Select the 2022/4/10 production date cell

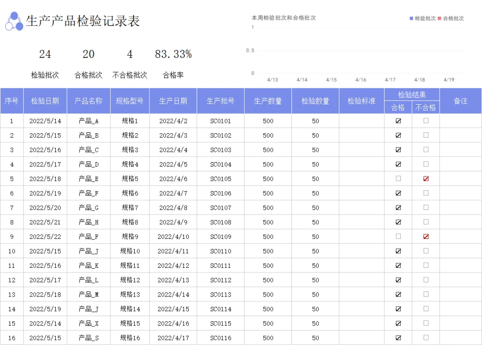(173, 237)
